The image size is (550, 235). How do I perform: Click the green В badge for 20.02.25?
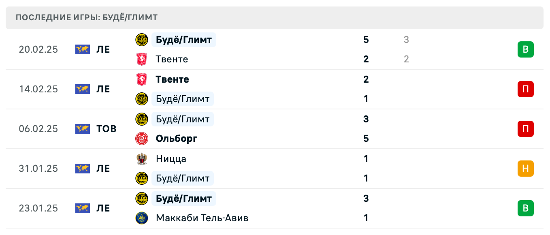coord(525,49)
